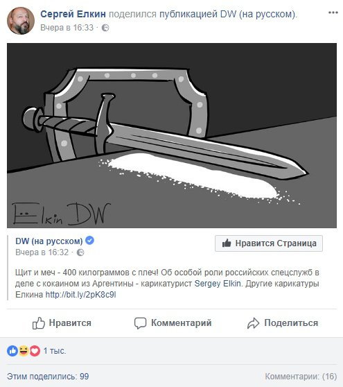Open the three-dot post options menu
This screenshot has width=343, height=387.
333,12
